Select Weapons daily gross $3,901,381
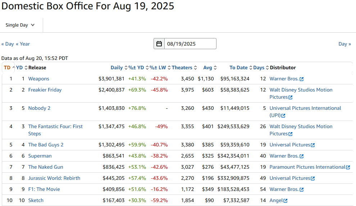Viewport: 356px width, 206px height. click(x=111, y=79)
